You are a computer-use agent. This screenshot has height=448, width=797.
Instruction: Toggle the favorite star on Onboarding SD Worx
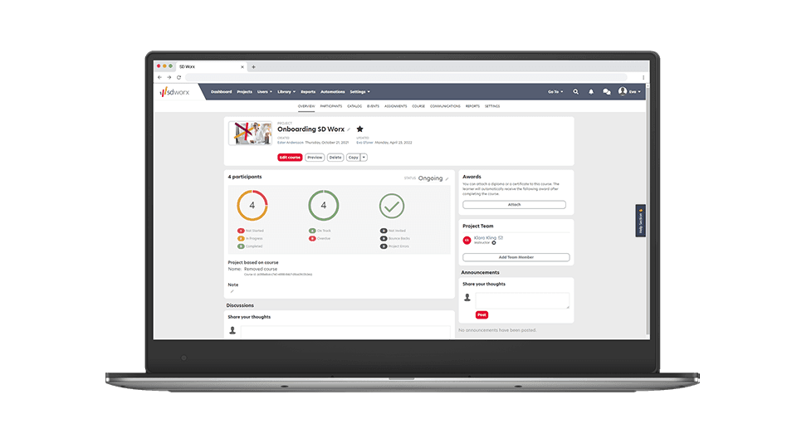point(359,129)
